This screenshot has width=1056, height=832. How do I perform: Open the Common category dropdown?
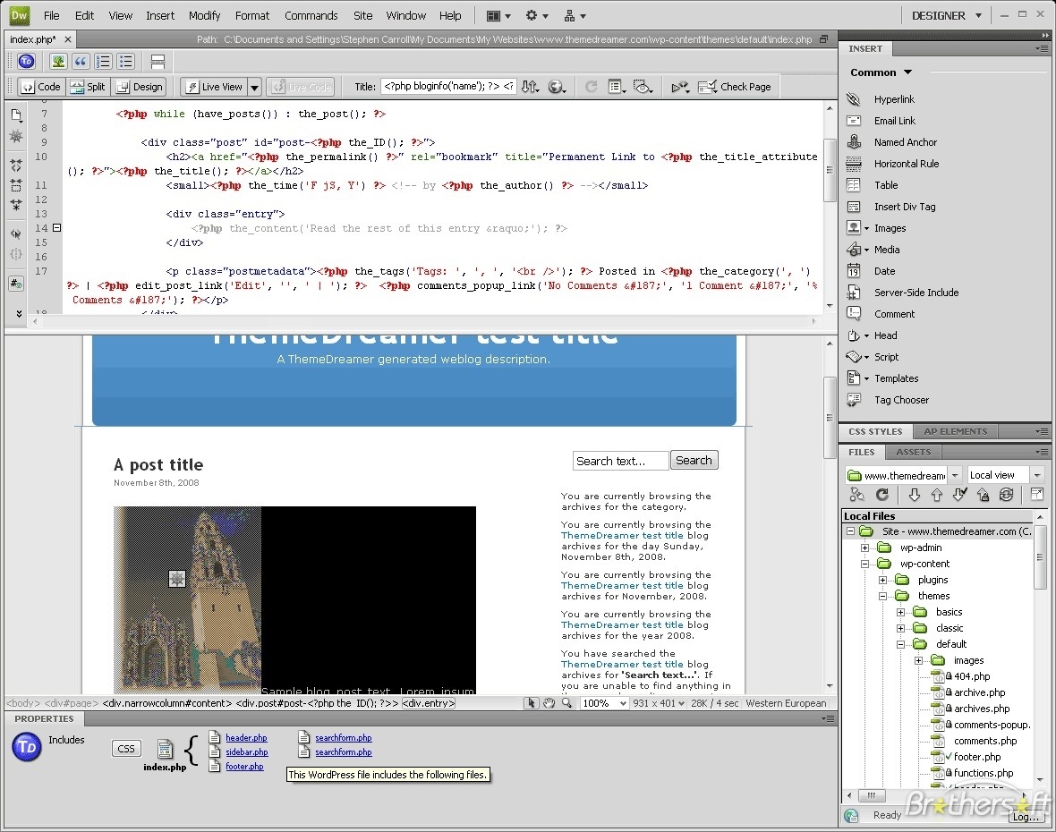881,72
